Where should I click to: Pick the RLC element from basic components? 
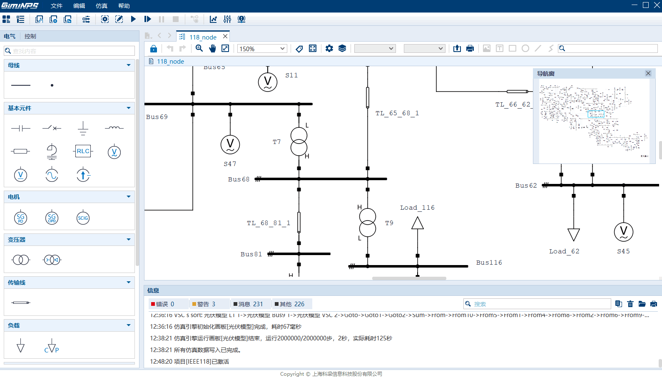(83, 151)
